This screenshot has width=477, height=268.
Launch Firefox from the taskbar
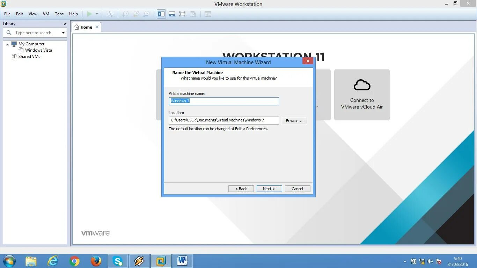pos(96,261)
